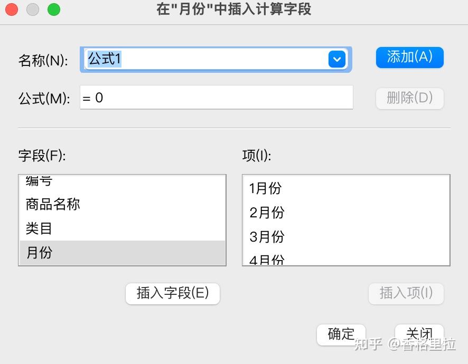Select 编号 in the fields list
Image resolution: width=468 pixels, height=364 pixels.
coord(39,181)
